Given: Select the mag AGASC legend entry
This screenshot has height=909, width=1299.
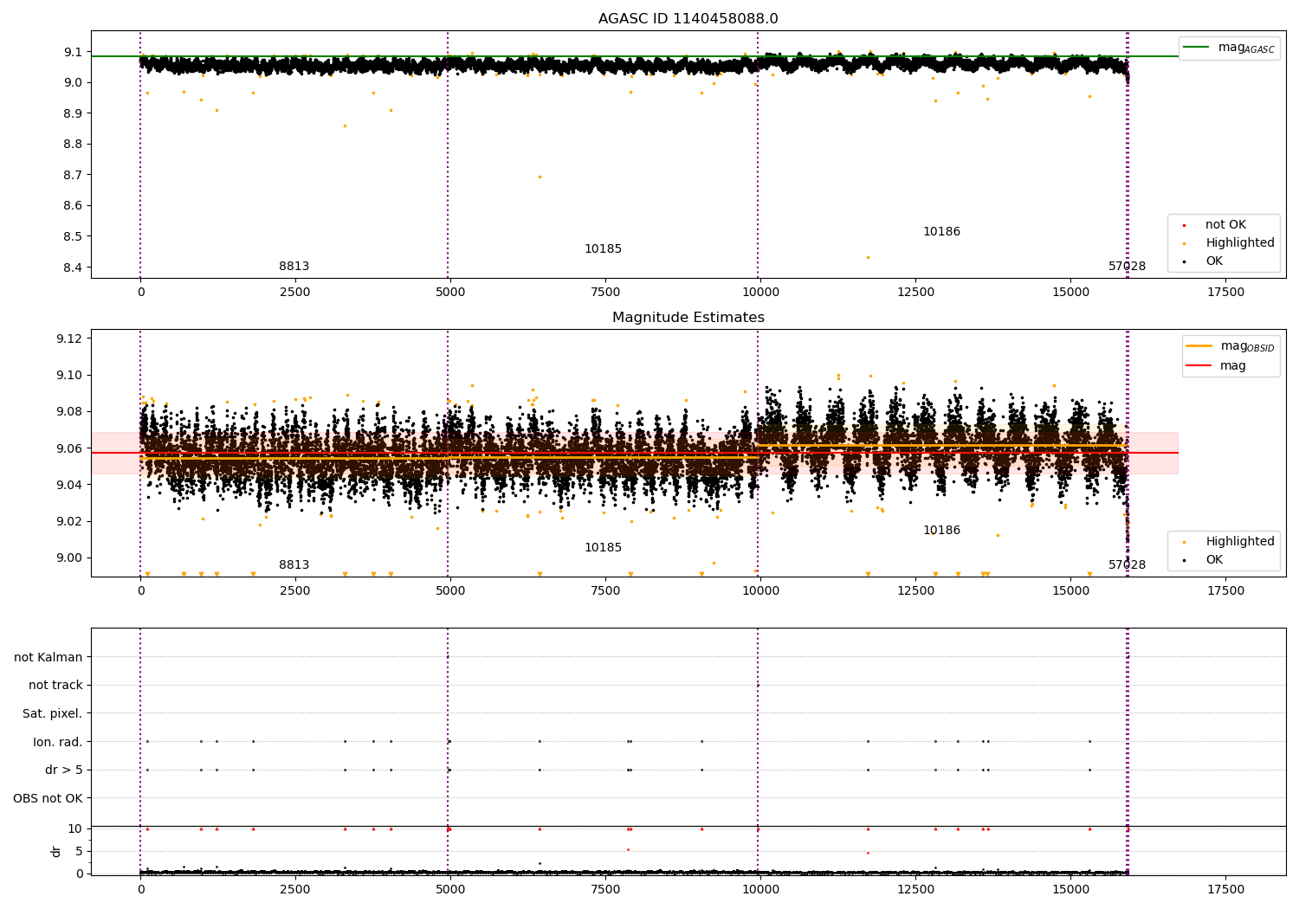Looking at the screenshot, I should click(x=1229, y=48).
